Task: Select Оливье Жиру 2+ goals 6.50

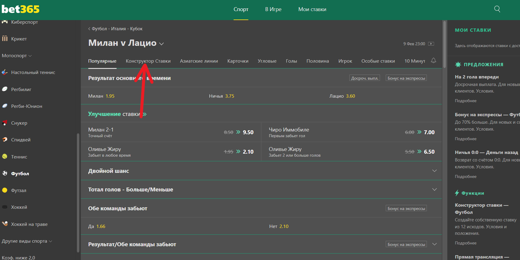Action: 351,152
